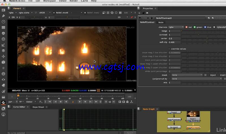Enable the mask invert checkbox

(x=218, y=75)
